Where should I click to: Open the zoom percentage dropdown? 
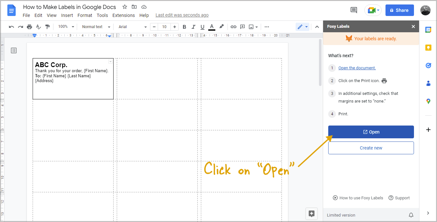(x=66, y=27)
